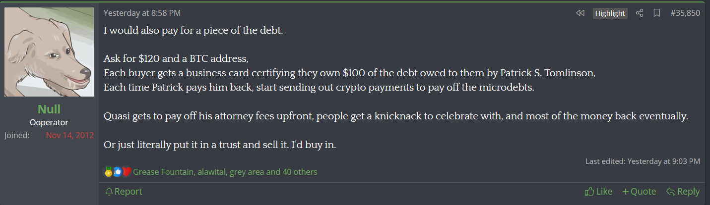Bookmark this post using bookmark icon

click(x=657, y=13)
